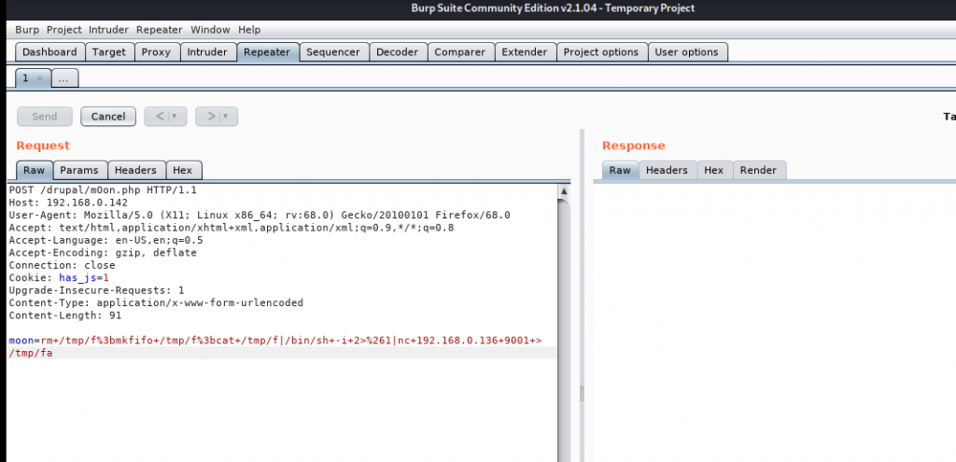Switch to the Decoder tab
Image resolution: width=956 pixels, height=462 pixels.
[x=397, y=52]
